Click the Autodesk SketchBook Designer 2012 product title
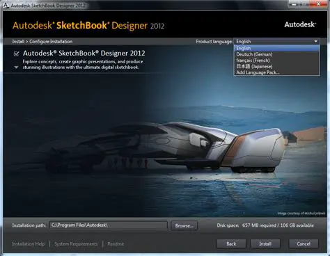This screenshot has width=330, height=256. pos(84,54)
